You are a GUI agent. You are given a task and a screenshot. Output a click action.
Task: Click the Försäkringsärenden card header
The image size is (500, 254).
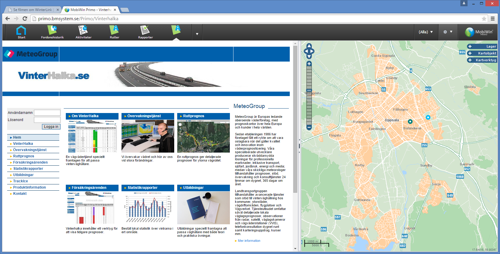click(x=92, y=188)
